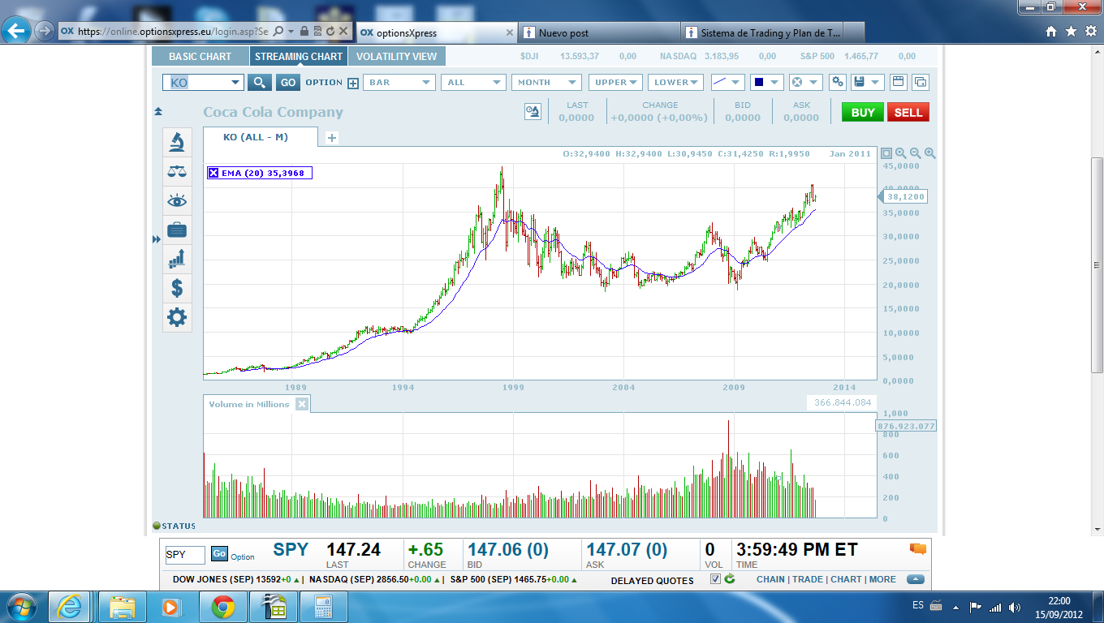Screen dimensions: 1104x623
Task: Open the browser tools gear icon
Action: point(1091,32)
